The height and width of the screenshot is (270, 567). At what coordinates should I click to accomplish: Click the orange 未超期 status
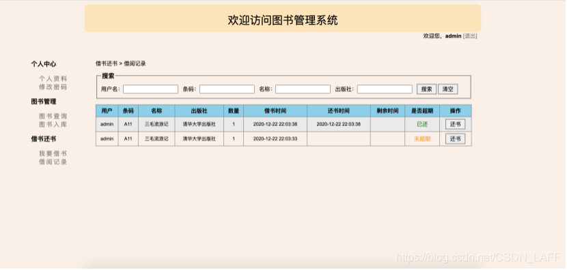[x=422, y=139]
